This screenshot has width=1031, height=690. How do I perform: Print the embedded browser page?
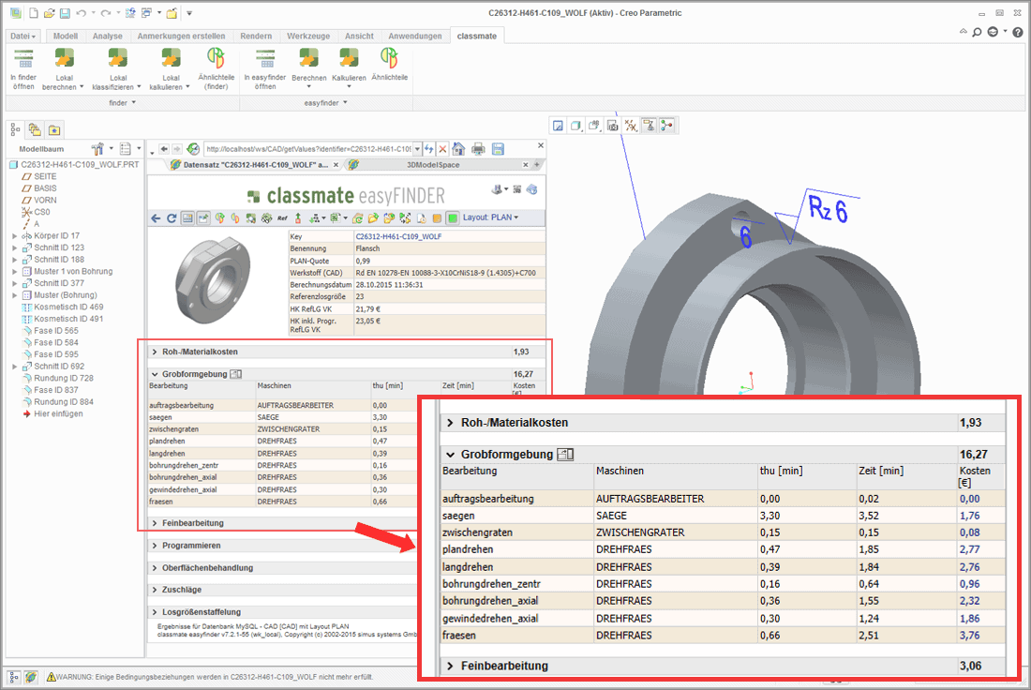pos(478,149)
